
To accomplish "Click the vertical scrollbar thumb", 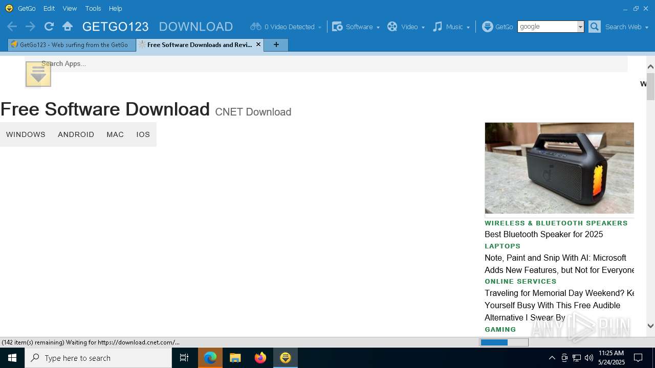I will (x=650, y=87).
